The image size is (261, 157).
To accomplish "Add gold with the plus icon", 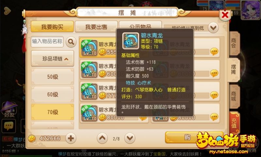I will point(71,138).
